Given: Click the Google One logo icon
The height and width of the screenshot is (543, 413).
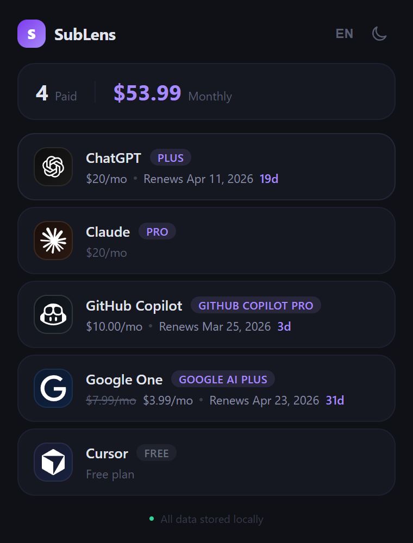Looking at the screenshot, I should (x=53, y=388).
